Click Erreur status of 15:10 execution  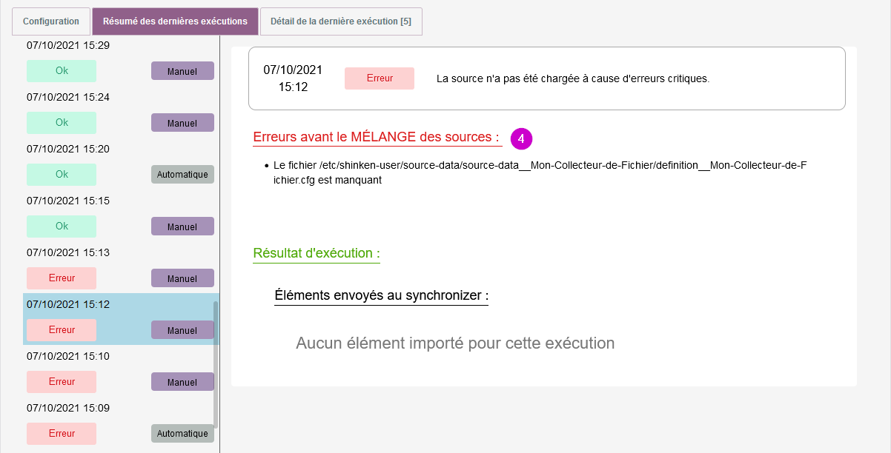pos(62,382)
